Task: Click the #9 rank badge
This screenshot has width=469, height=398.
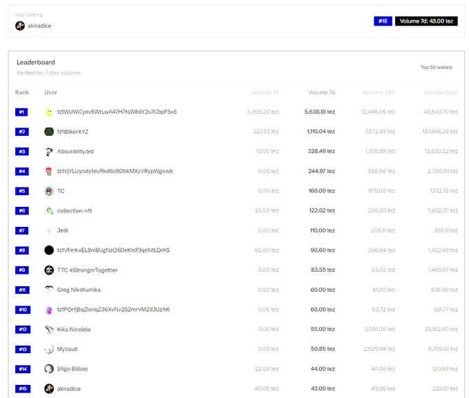Action: tap(22, 270)
